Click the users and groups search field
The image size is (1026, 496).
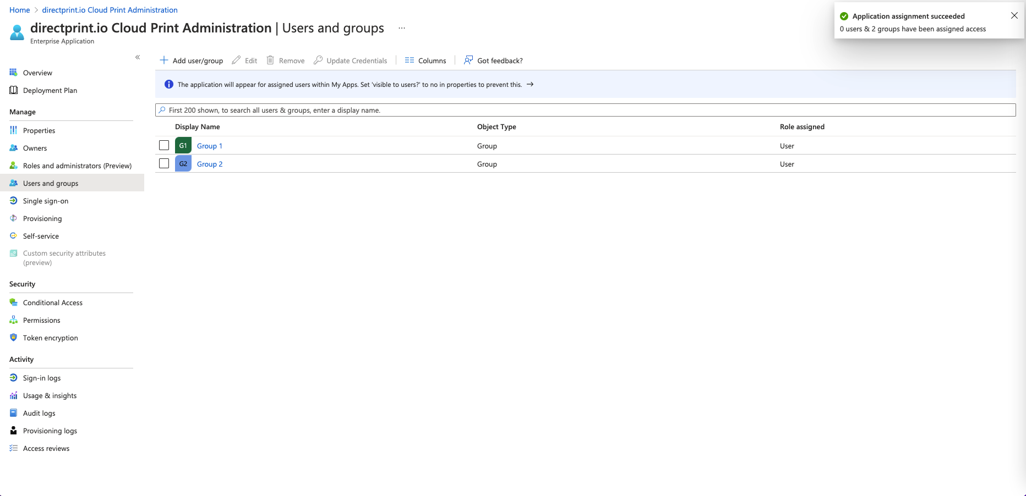click(x=586, y=110)
